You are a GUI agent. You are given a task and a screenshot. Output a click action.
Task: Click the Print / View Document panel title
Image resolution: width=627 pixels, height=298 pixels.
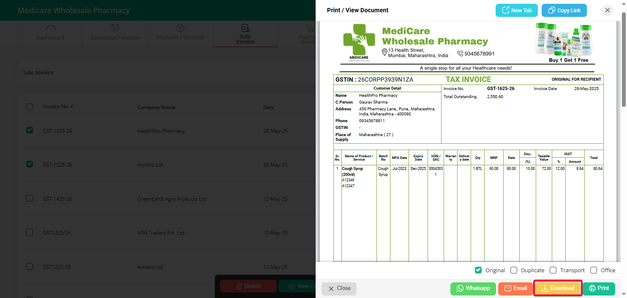pos(358,10)
